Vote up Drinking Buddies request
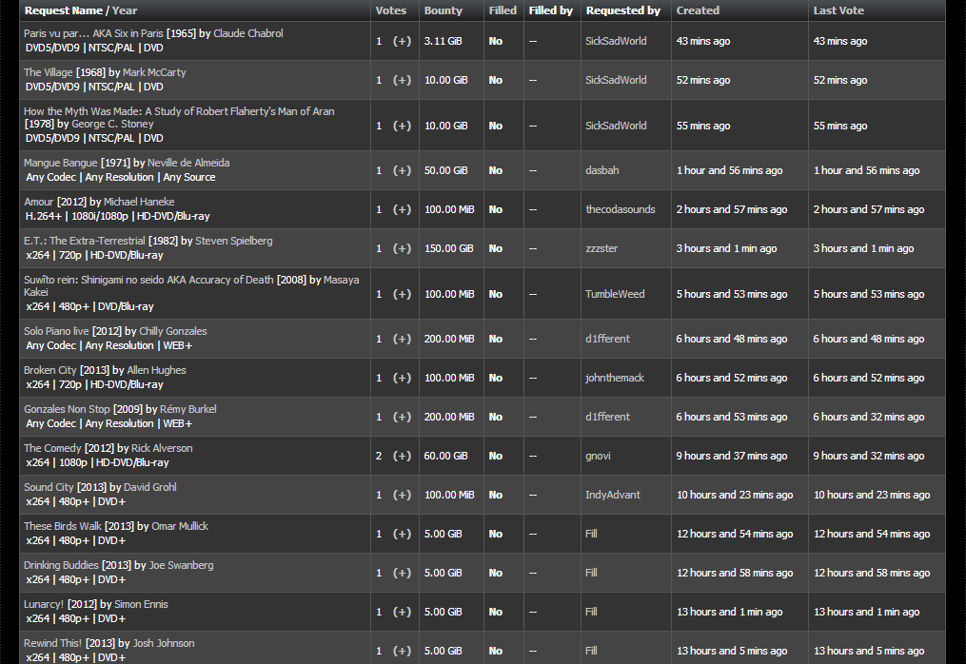 coord(402,574)
